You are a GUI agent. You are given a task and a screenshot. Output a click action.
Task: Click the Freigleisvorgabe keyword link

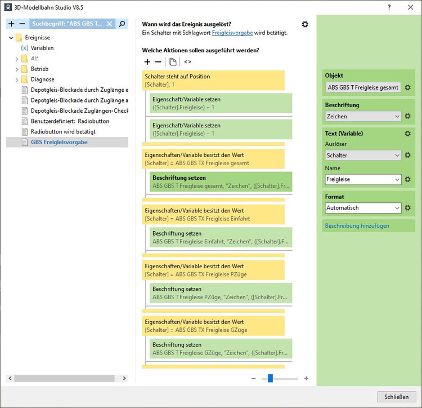click(x=232, y=33)
